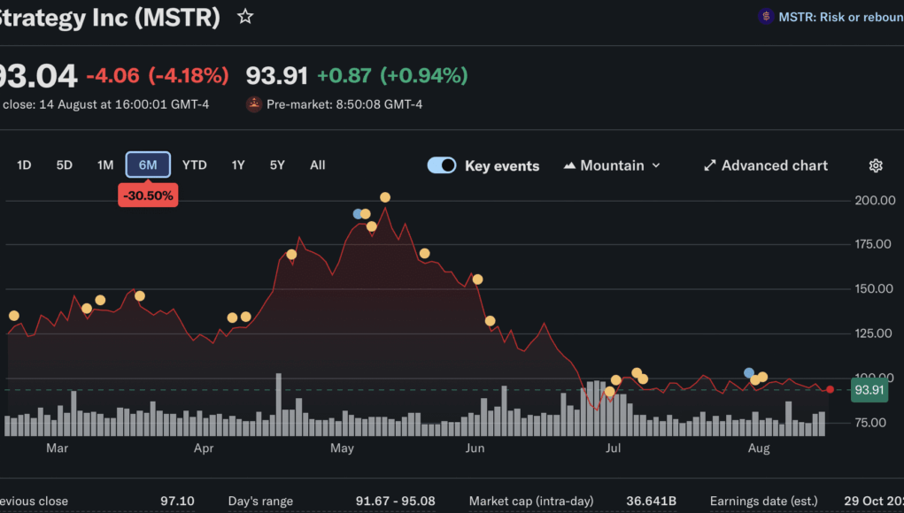904x513 pixels.
Task: Select the 5Y time range
Action: 277,165
